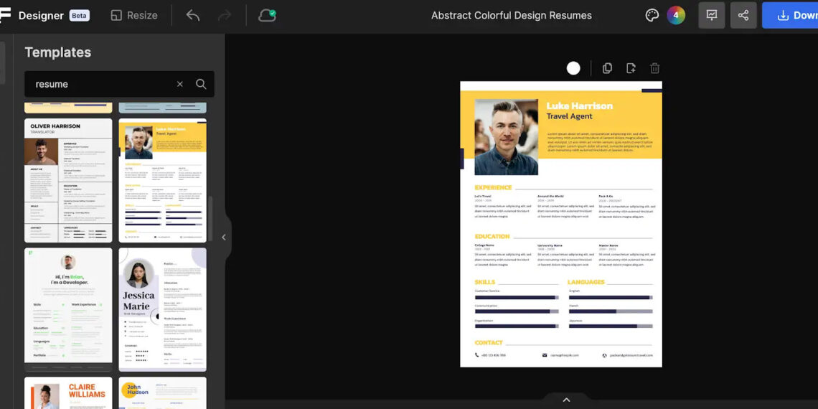Click the EDUCATION heading on the resume
This screenshot has width=818, height=409.
pos(492,236)
